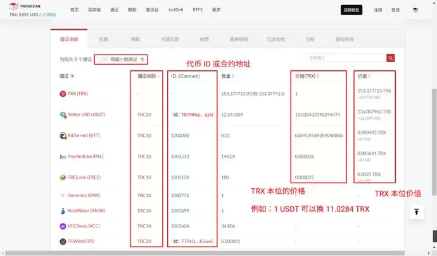Viewport: 437px width, 256px height.
Task: Open the 更多 menu in the navbar
Action: pos(216,10)
